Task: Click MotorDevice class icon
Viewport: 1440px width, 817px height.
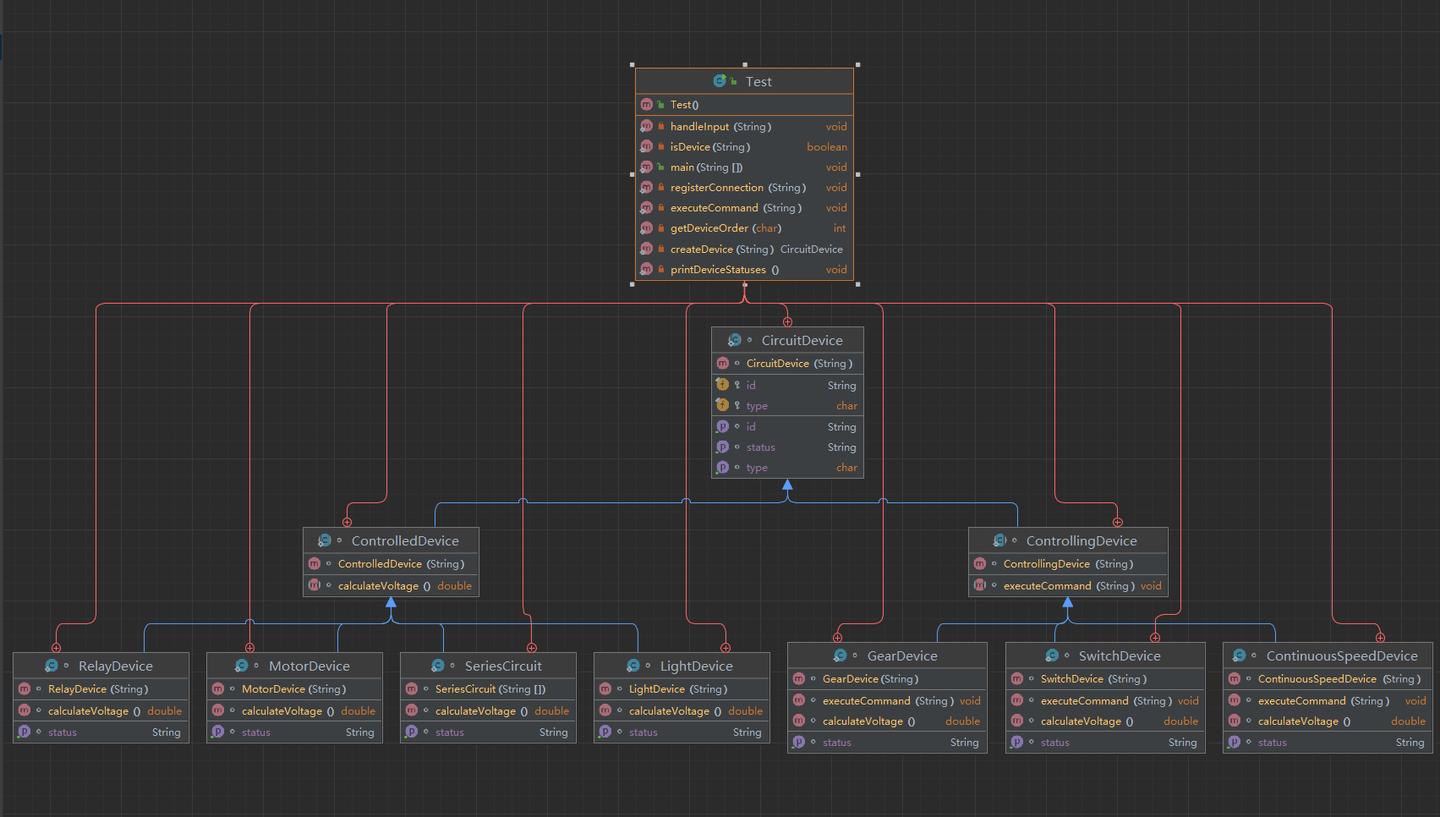Action: [242, 666]
